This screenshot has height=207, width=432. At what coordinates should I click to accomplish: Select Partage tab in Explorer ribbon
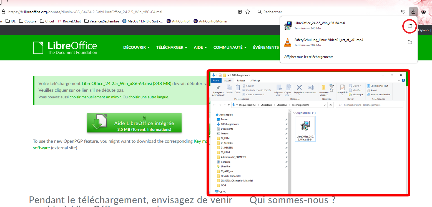coord(241,81)
